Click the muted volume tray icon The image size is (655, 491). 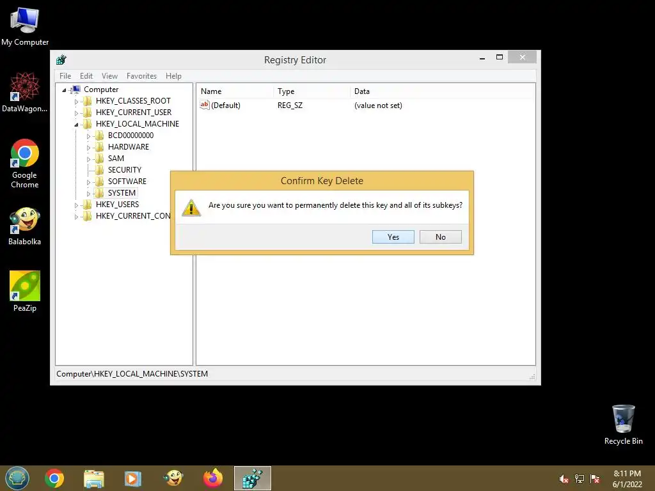click(564, 479)
